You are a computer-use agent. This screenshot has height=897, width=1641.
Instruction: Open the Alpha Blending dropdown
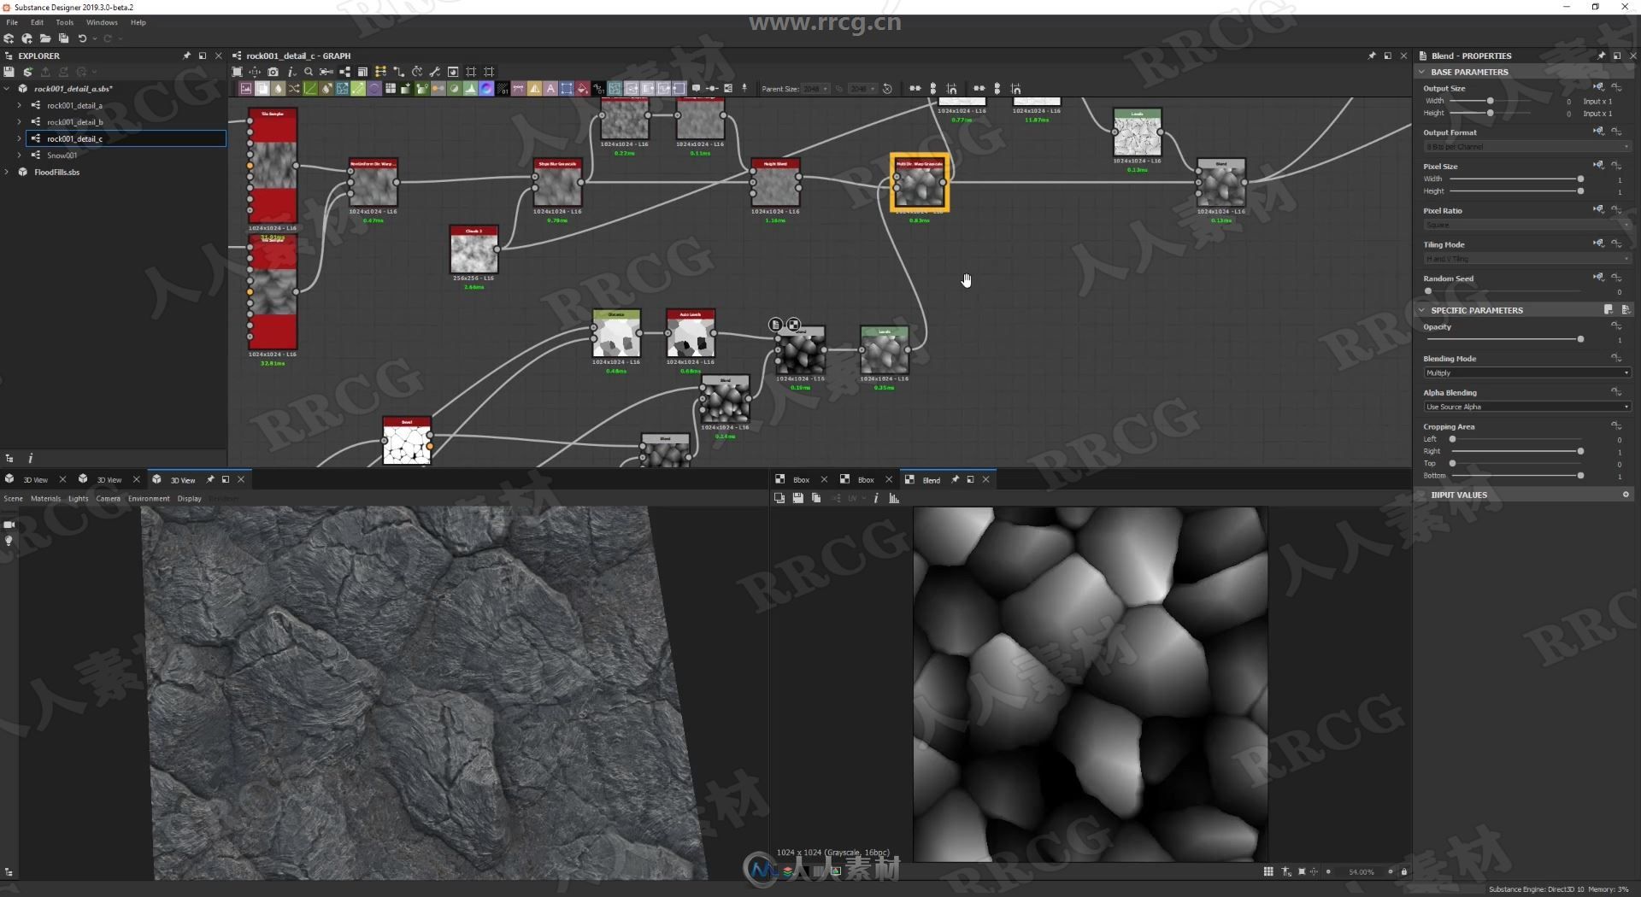[1526, 407]
